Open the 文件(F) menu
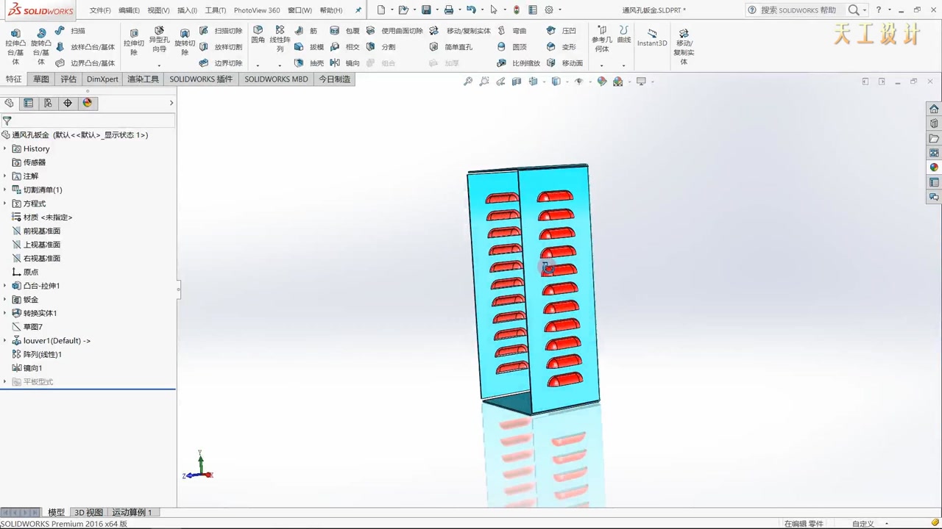The image size is (942, 529). click(x=100, y=10)
